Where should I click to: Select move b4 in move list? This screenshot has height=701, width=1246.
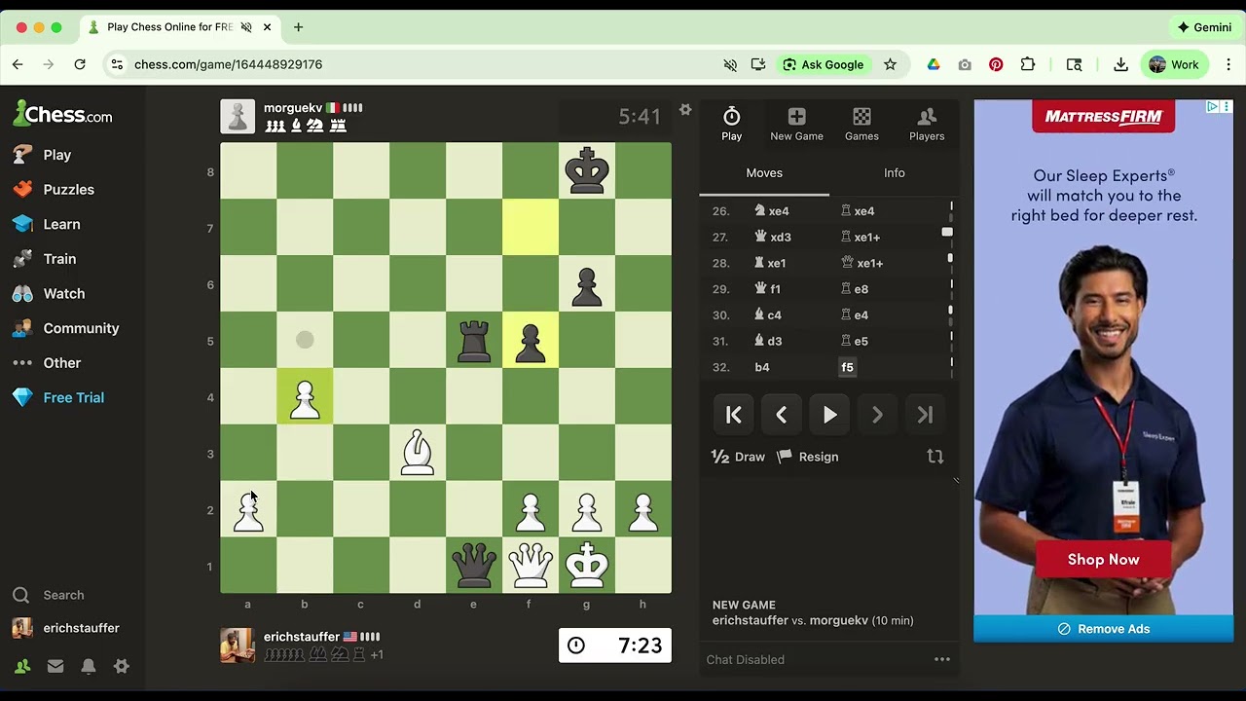762,367
